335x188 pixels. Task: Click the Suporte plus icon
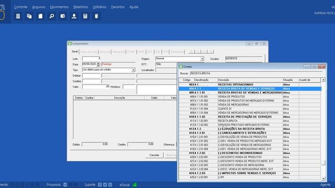tap(105, 184)
